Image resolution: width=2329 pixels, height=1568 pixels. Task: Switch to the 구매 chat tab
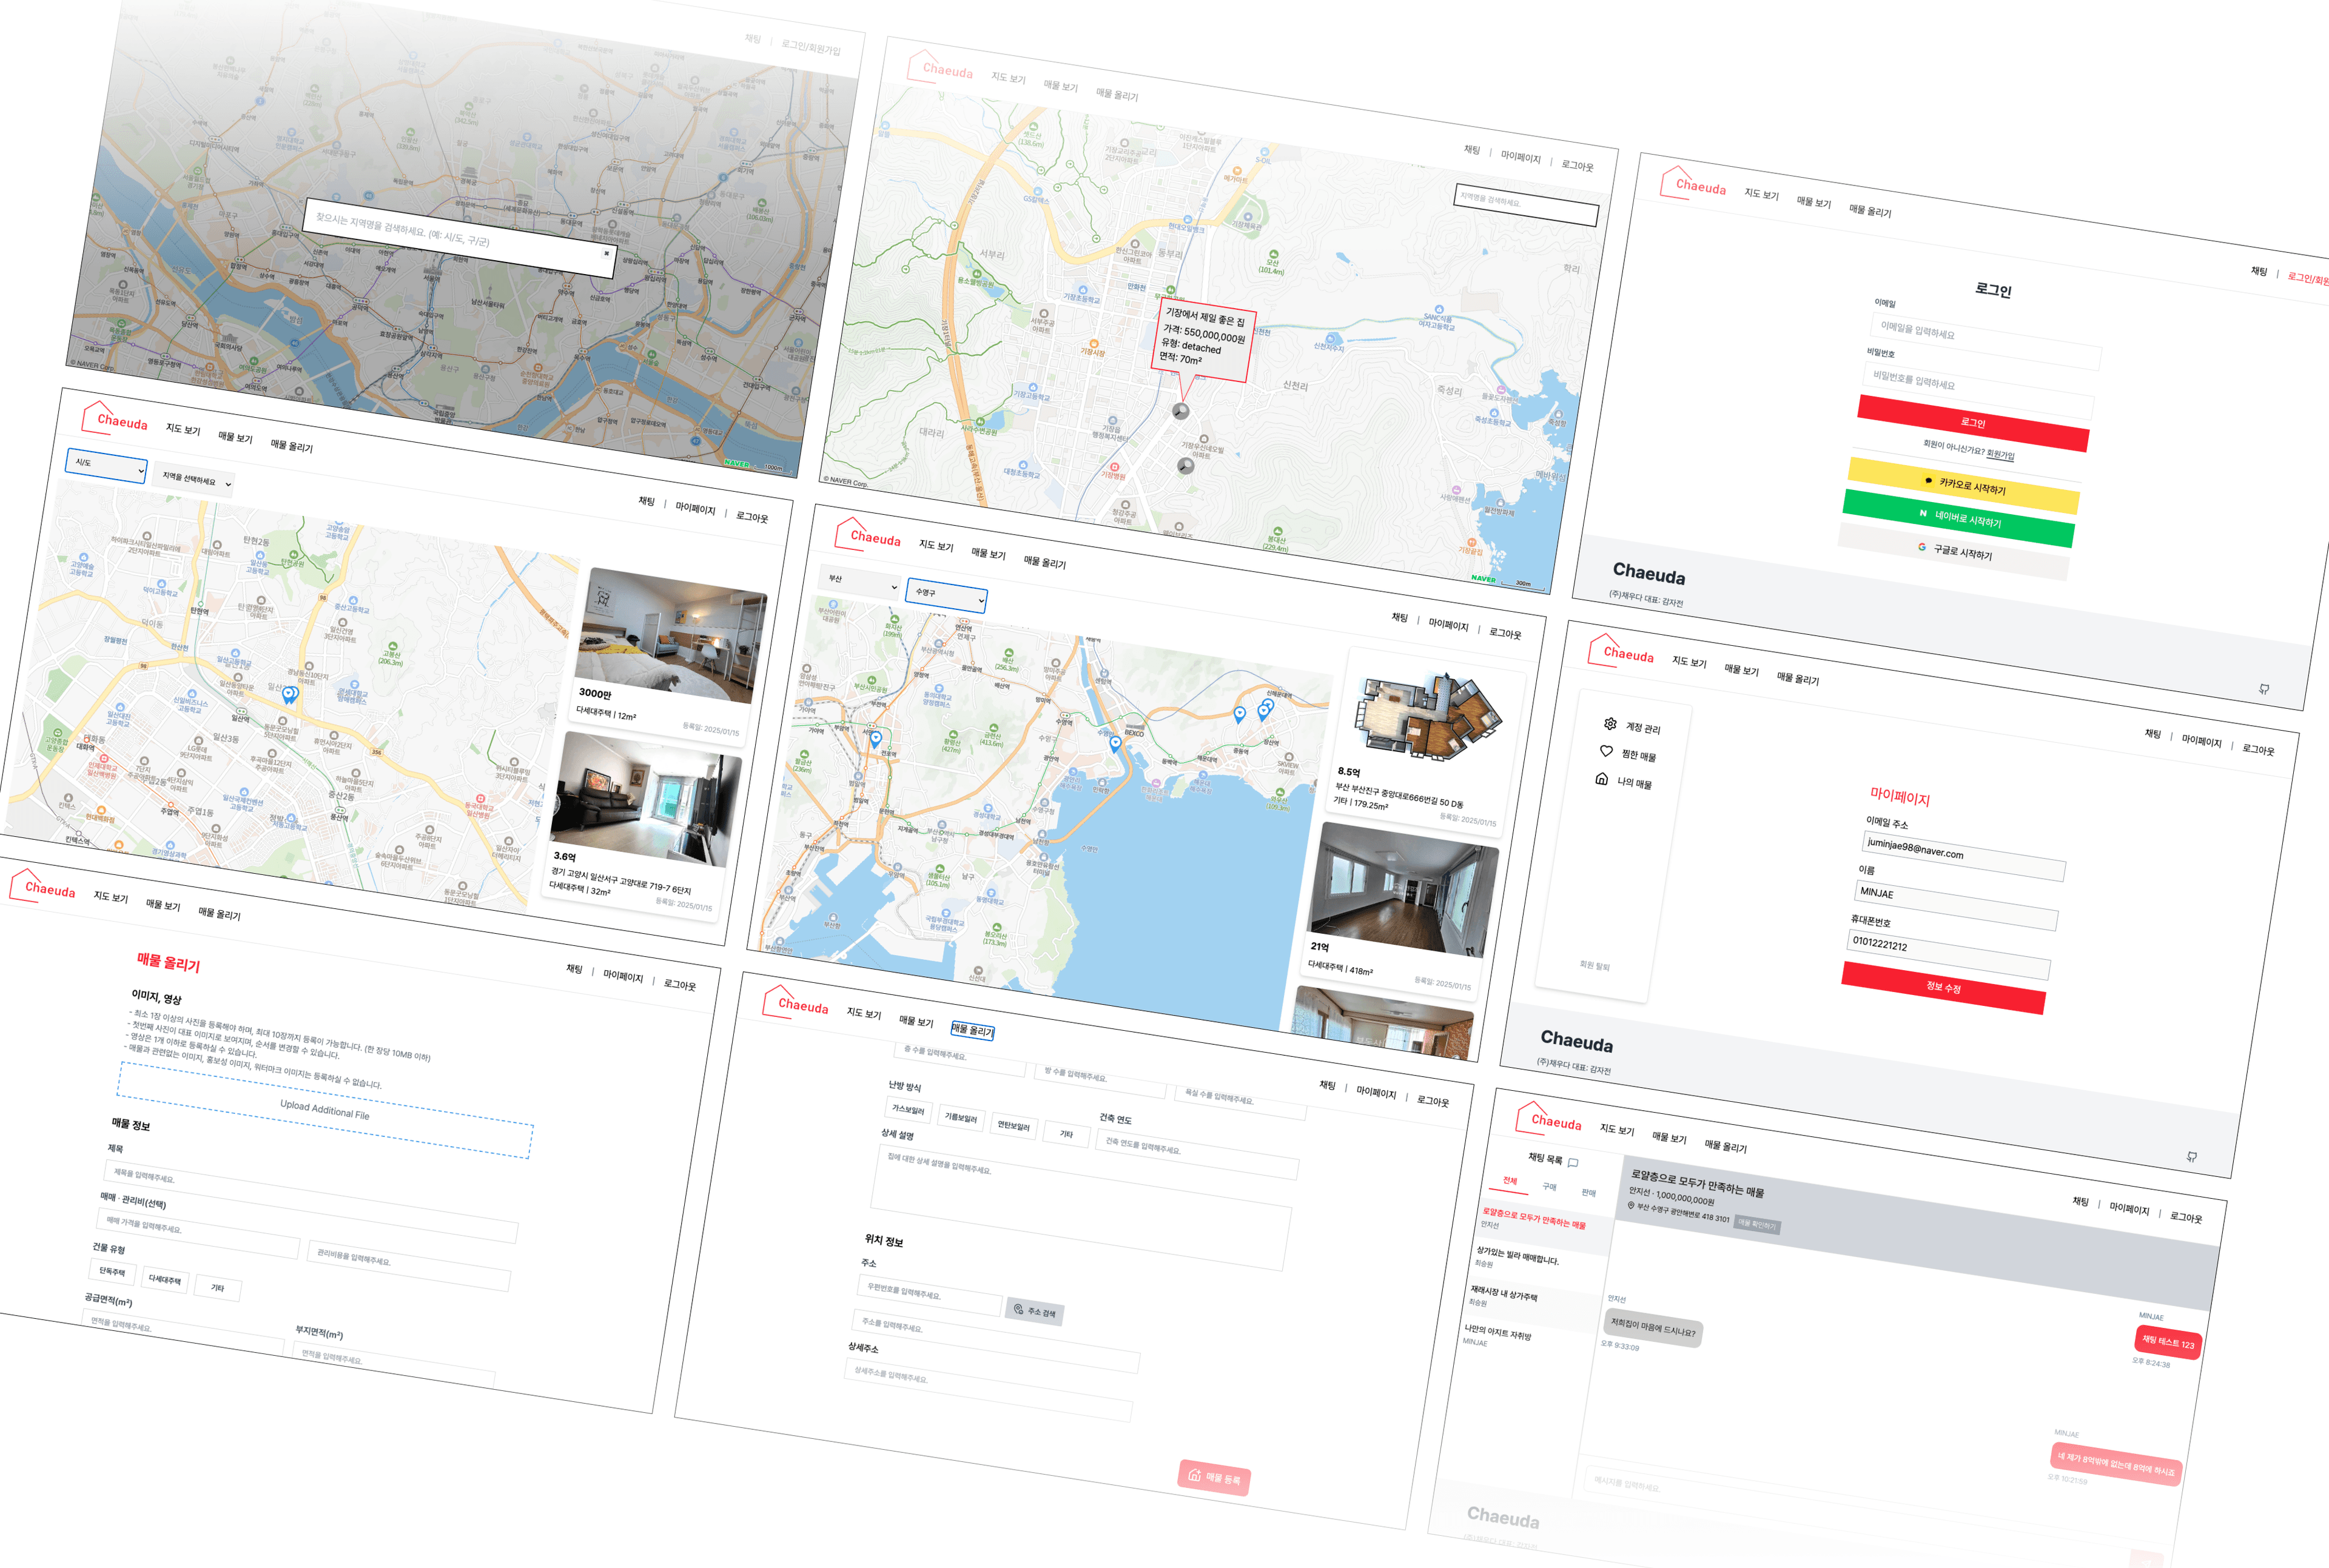pyautogui.click(x=1549, y=1186)
